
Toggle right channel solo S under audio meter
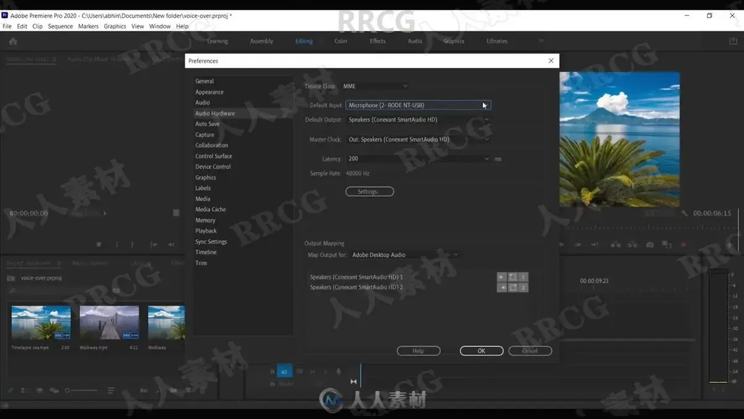click(722, 389)
